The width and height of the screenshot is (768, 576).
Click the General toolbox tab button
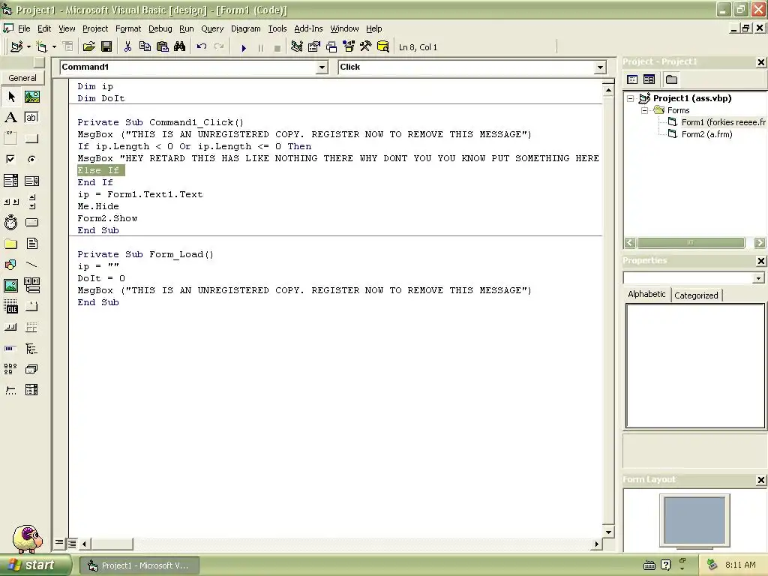pos(22,78)
